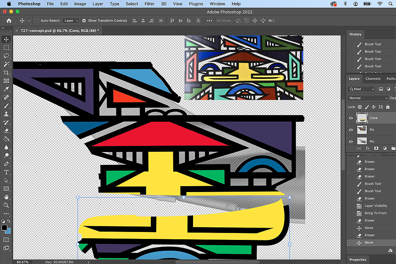Click the lock all icon in Layers

tap(388, 107)
